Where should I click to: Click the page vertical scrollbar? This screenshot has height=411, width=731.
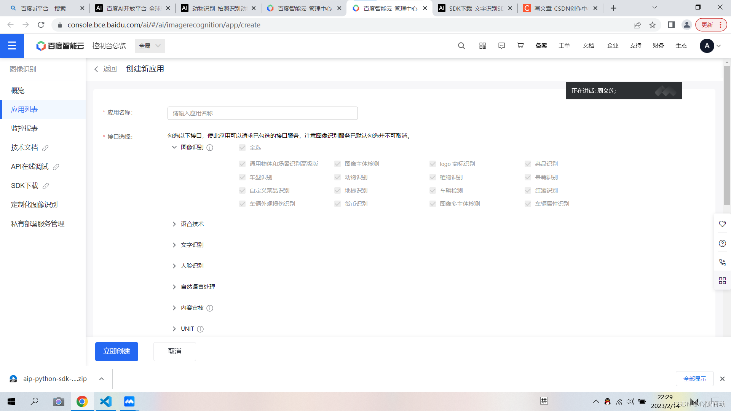[727, 136]
